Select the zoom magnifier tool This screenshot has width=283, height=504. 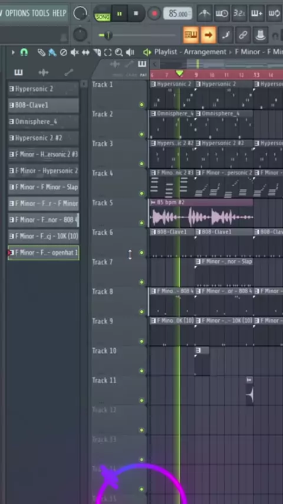pos(119,53)
